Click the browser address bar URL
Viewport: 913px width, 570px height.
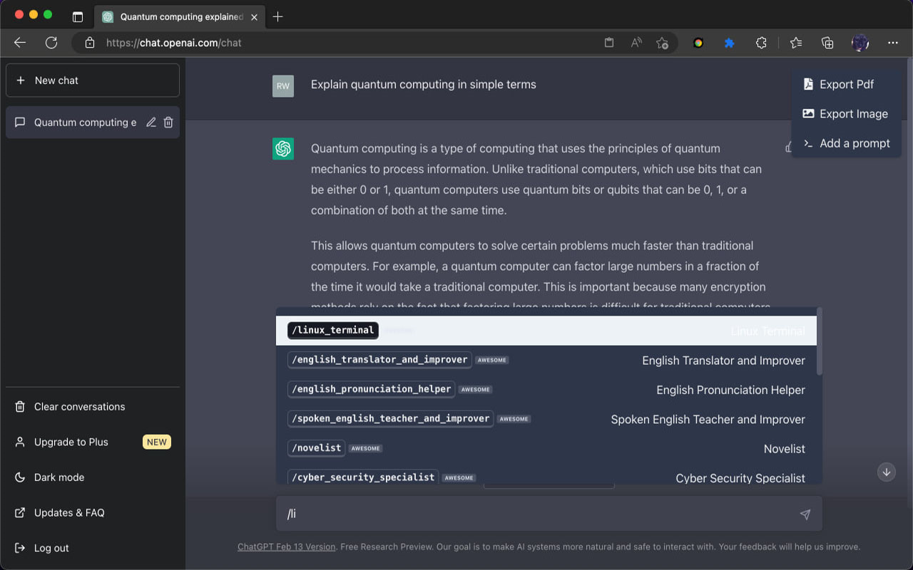(174, 43)
